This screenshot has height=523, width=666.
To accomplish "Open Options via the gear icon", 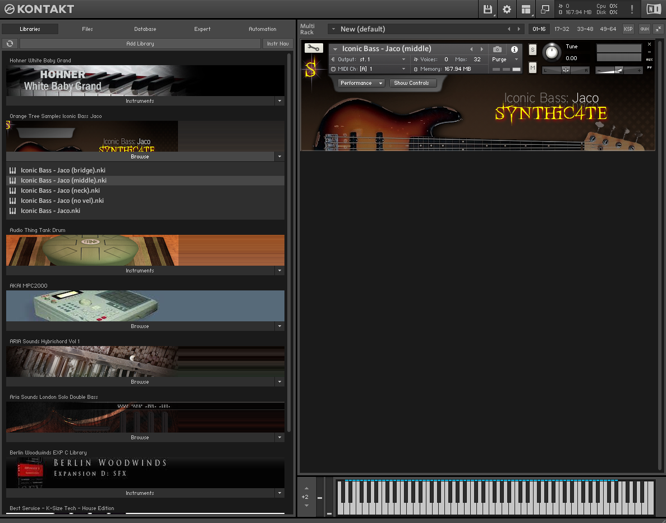I will coord(507,9).
